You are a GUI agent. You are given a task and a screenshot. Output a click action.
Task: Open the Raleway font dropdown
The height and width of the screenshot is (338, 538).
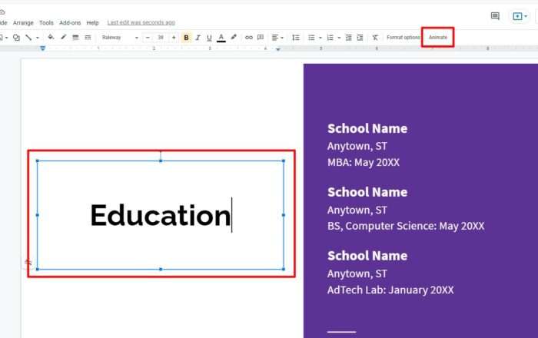point(120,38)
